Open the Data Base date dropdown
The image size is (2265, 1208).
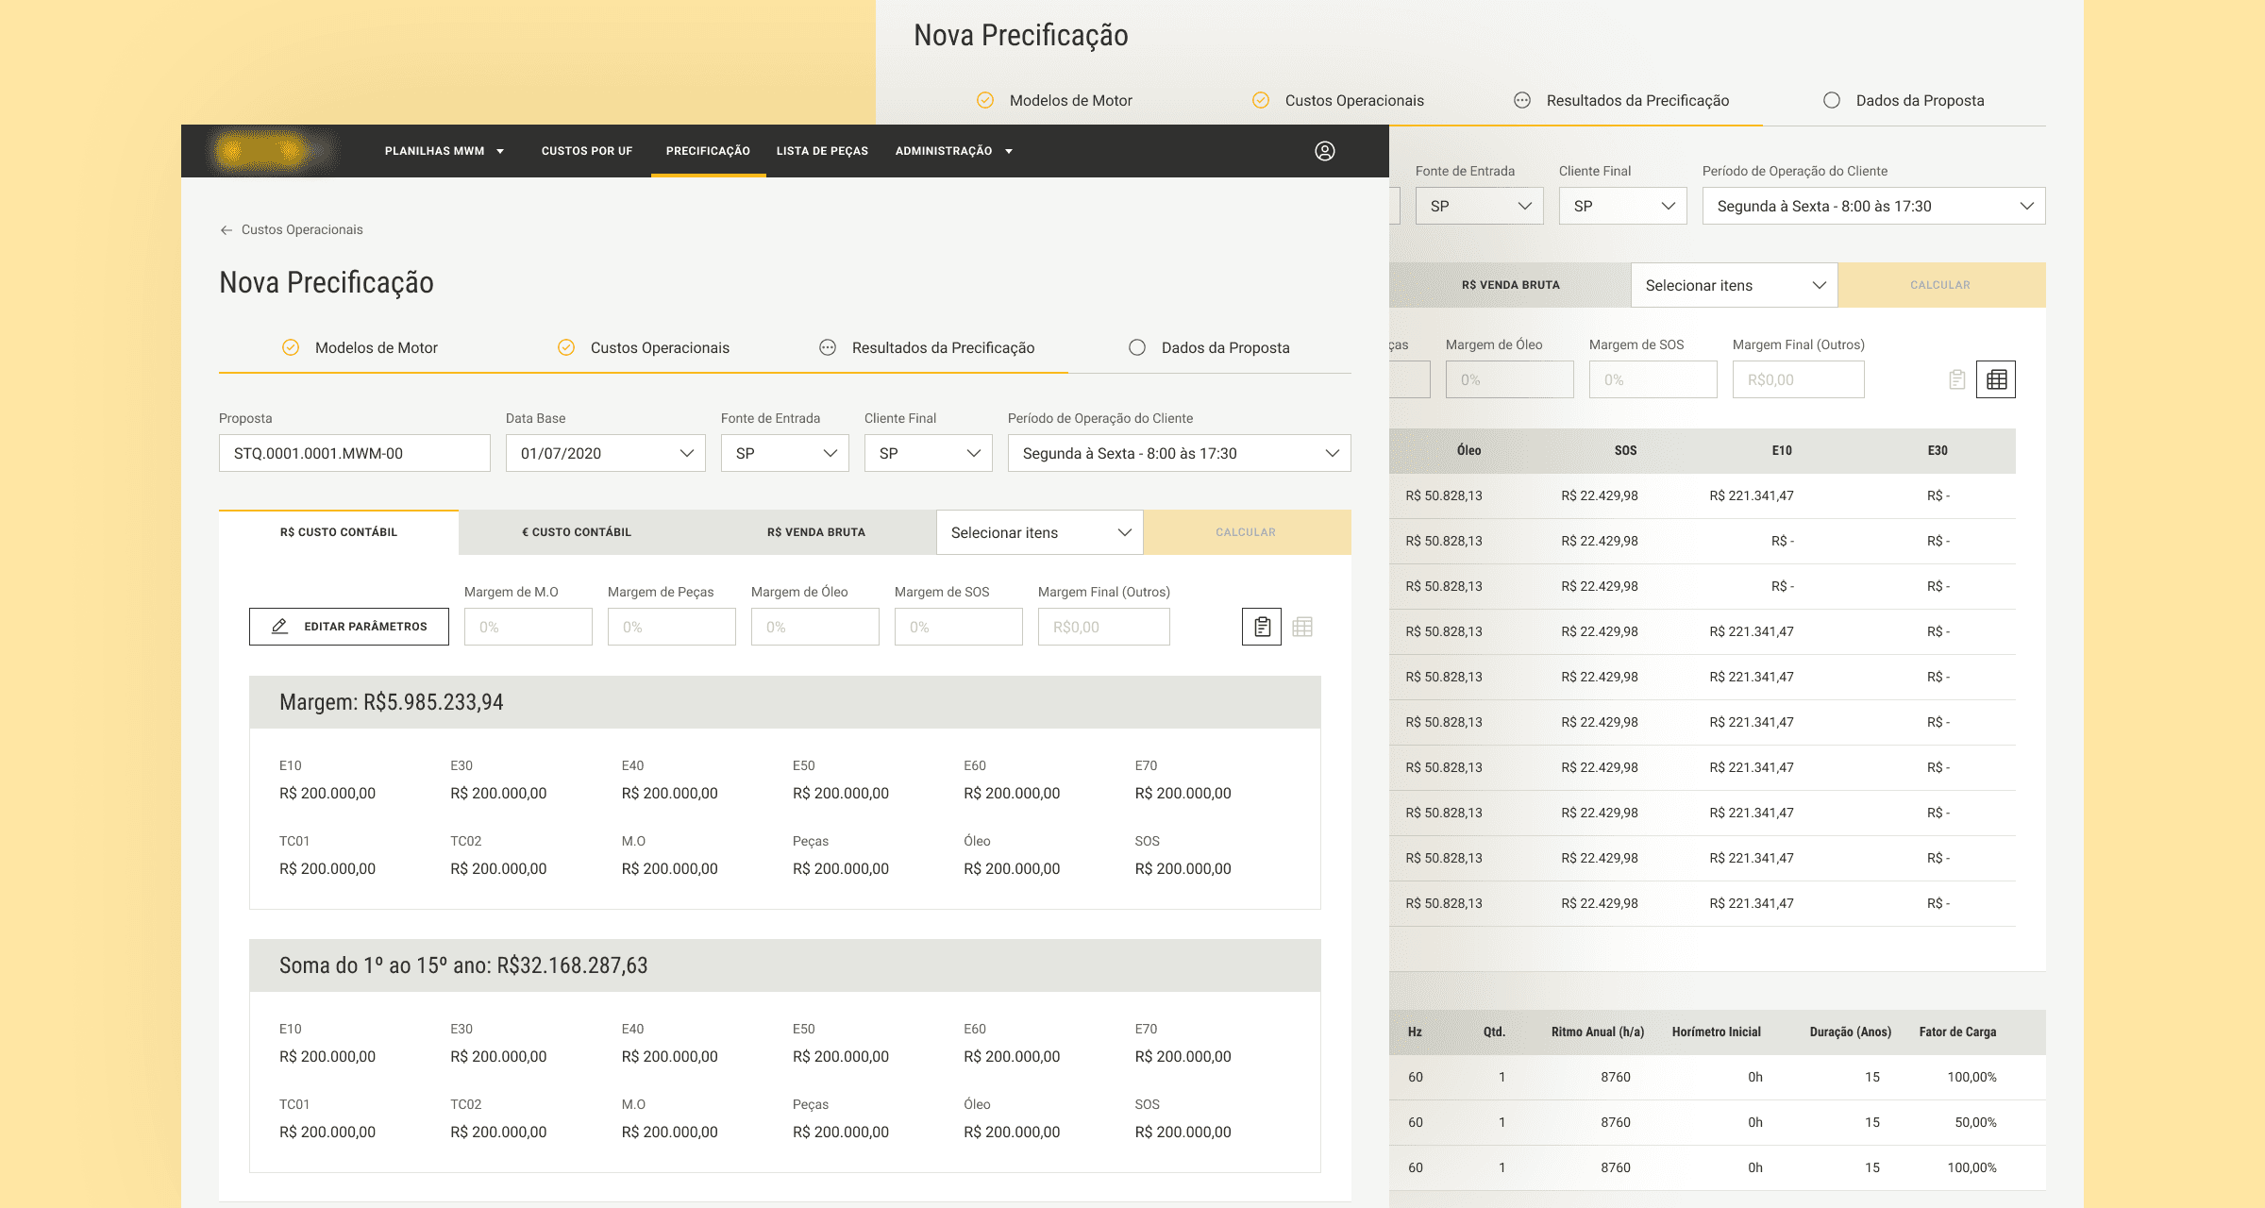605,453
